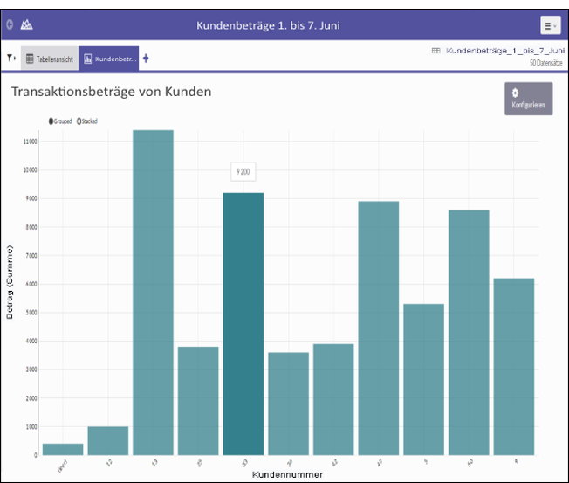Viewport: 569px width, 483px height.
Task: Click the table icon beside dataset name
Action: tap(435, 52)
